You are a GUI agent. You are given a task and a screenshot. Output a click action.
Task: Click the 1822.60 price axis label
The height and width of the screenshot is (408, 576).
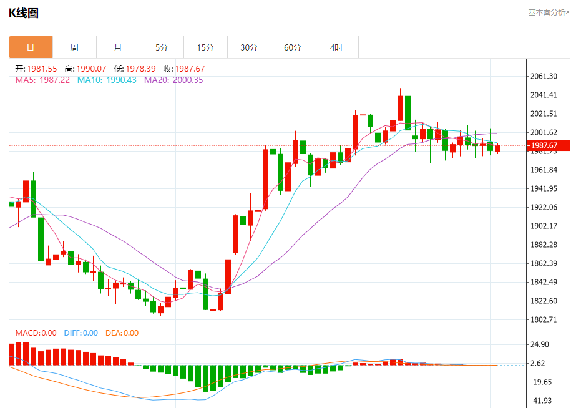[544, 301]
